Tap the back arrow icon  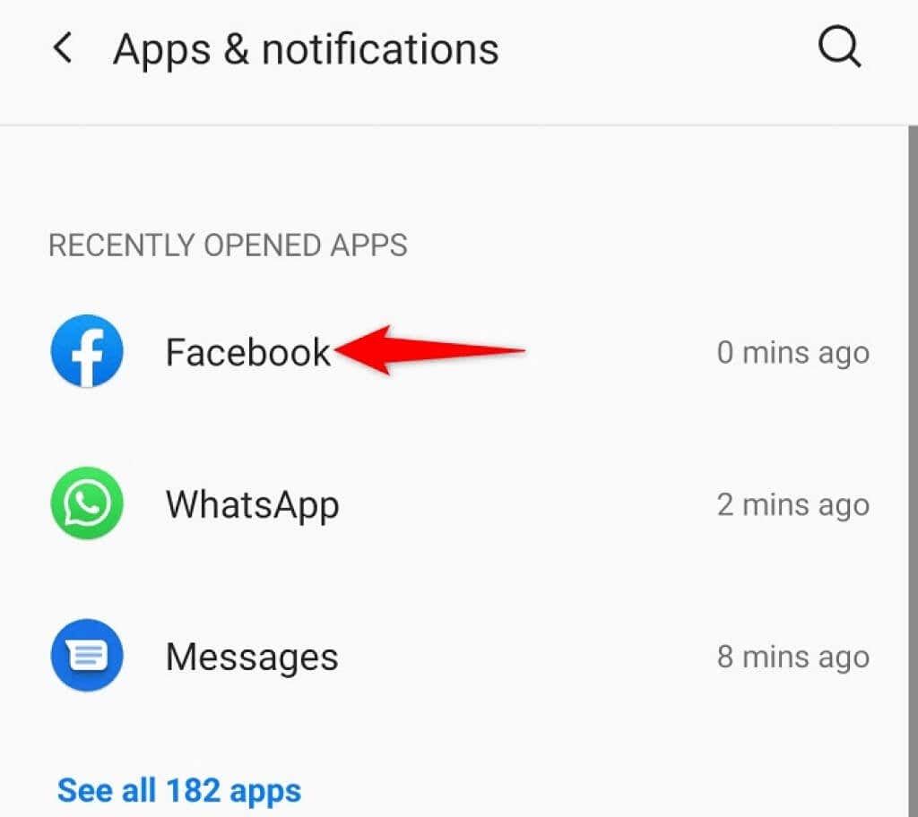[x=63, y=47]
